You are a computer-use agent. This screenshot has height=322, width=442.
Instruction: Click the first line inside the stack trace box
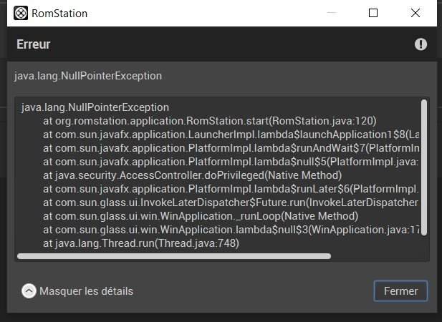pos(95,107)
